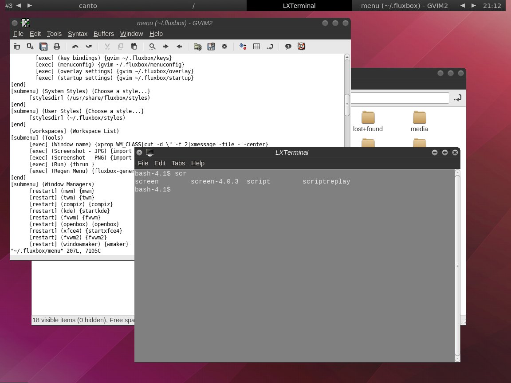Screen dimensions: 511x383
Task: Click the "[stylesdir] (/usr/share/fluxbox/styles)" line
Action: point(90,98)
